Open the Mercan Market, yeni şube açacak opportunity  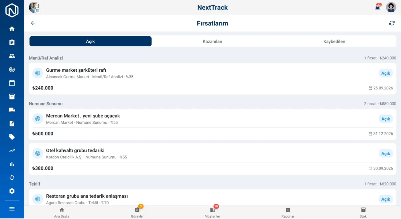[x=213, y=124]
